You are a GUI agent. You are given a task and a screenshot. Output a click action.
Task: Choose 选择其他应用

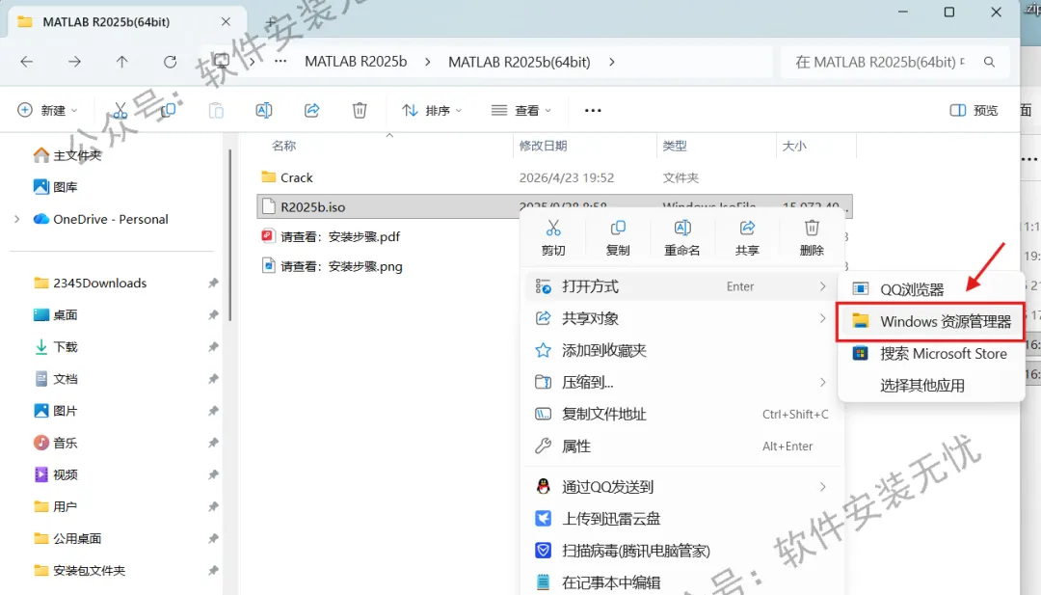pos(931,385)
